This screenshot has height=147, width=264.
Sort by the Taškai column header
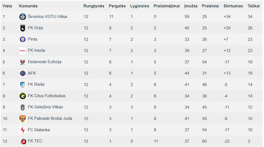[x=254, y=6]
